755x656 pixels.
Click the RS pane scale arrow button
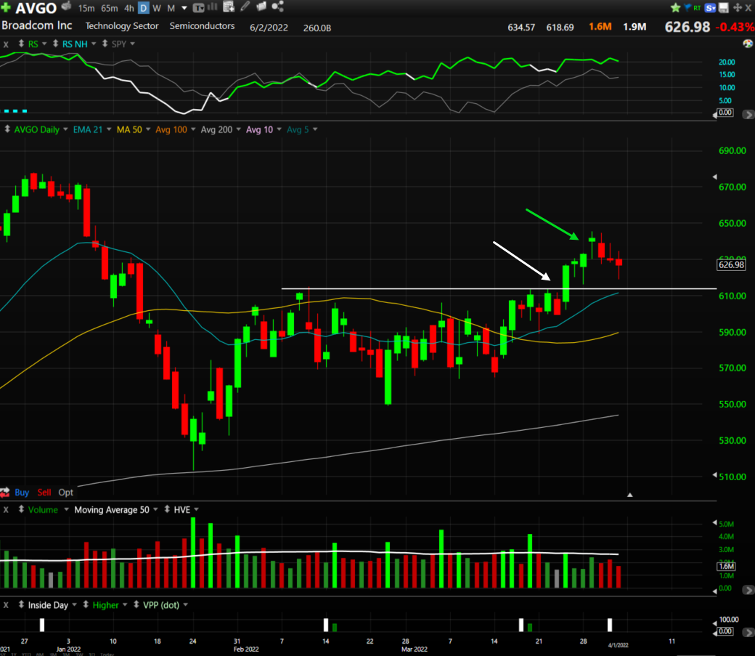[748, 114]
